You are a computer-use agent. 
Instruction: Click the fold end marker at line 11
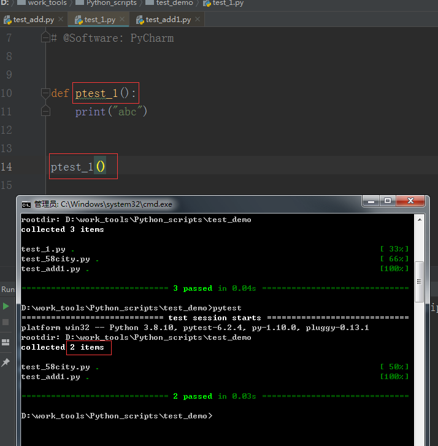click(x=45, y=111)
